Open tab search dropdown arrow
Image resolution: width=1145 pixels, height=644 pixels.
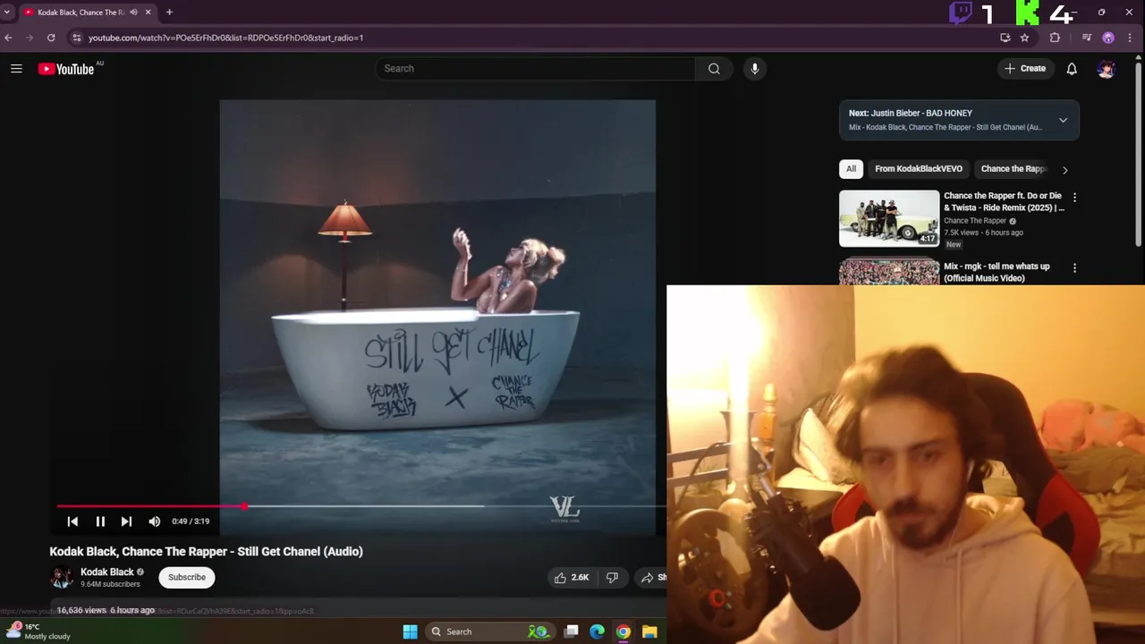(8, 13)
